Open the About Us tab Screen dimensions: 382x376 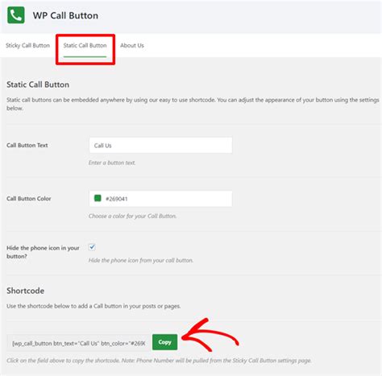pos(132,45)
